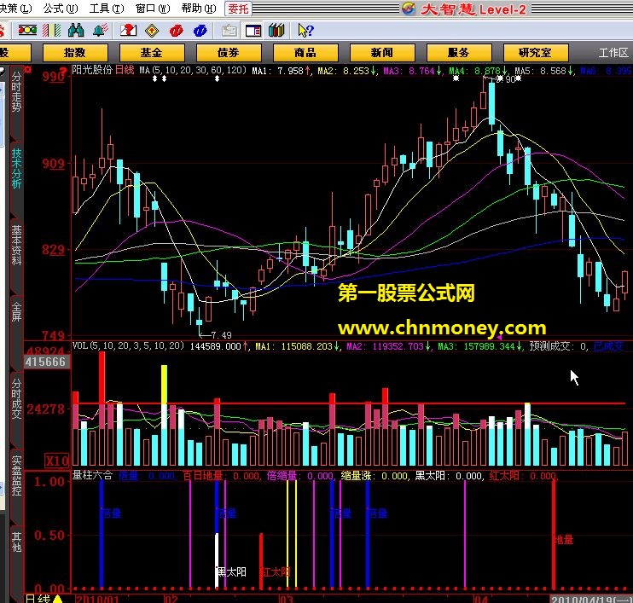Click the X10 volume scale box
The height and width of the screenshot is (603, 633).
pos(57,461)
